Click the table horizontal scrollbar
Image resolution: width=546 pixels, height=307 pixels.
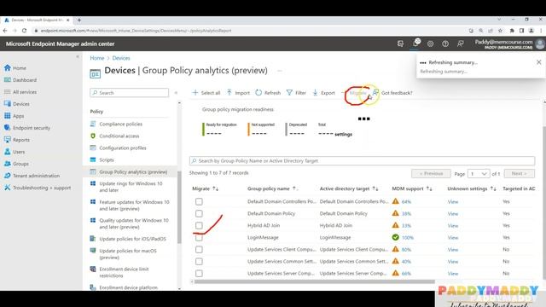coord(315,281)
